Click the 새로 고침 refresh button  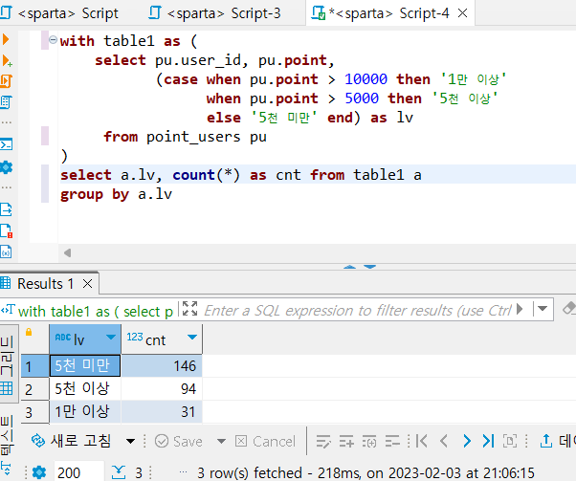(x=71, y=441)
